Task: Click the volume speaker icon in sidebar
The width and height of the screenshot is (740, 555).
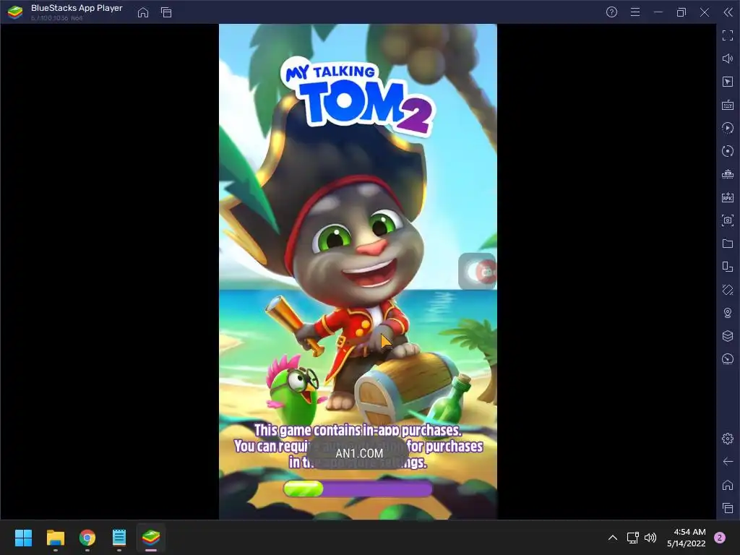Action: (x=727, y=59)
